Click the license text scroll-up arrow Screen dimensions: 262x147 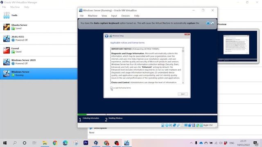click(x=183, y=49)
